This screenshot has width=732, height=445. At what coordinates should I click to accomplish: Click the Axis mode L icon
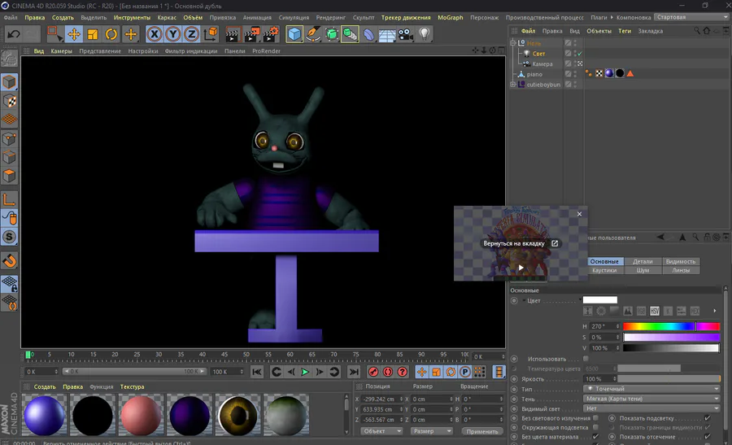9,199
